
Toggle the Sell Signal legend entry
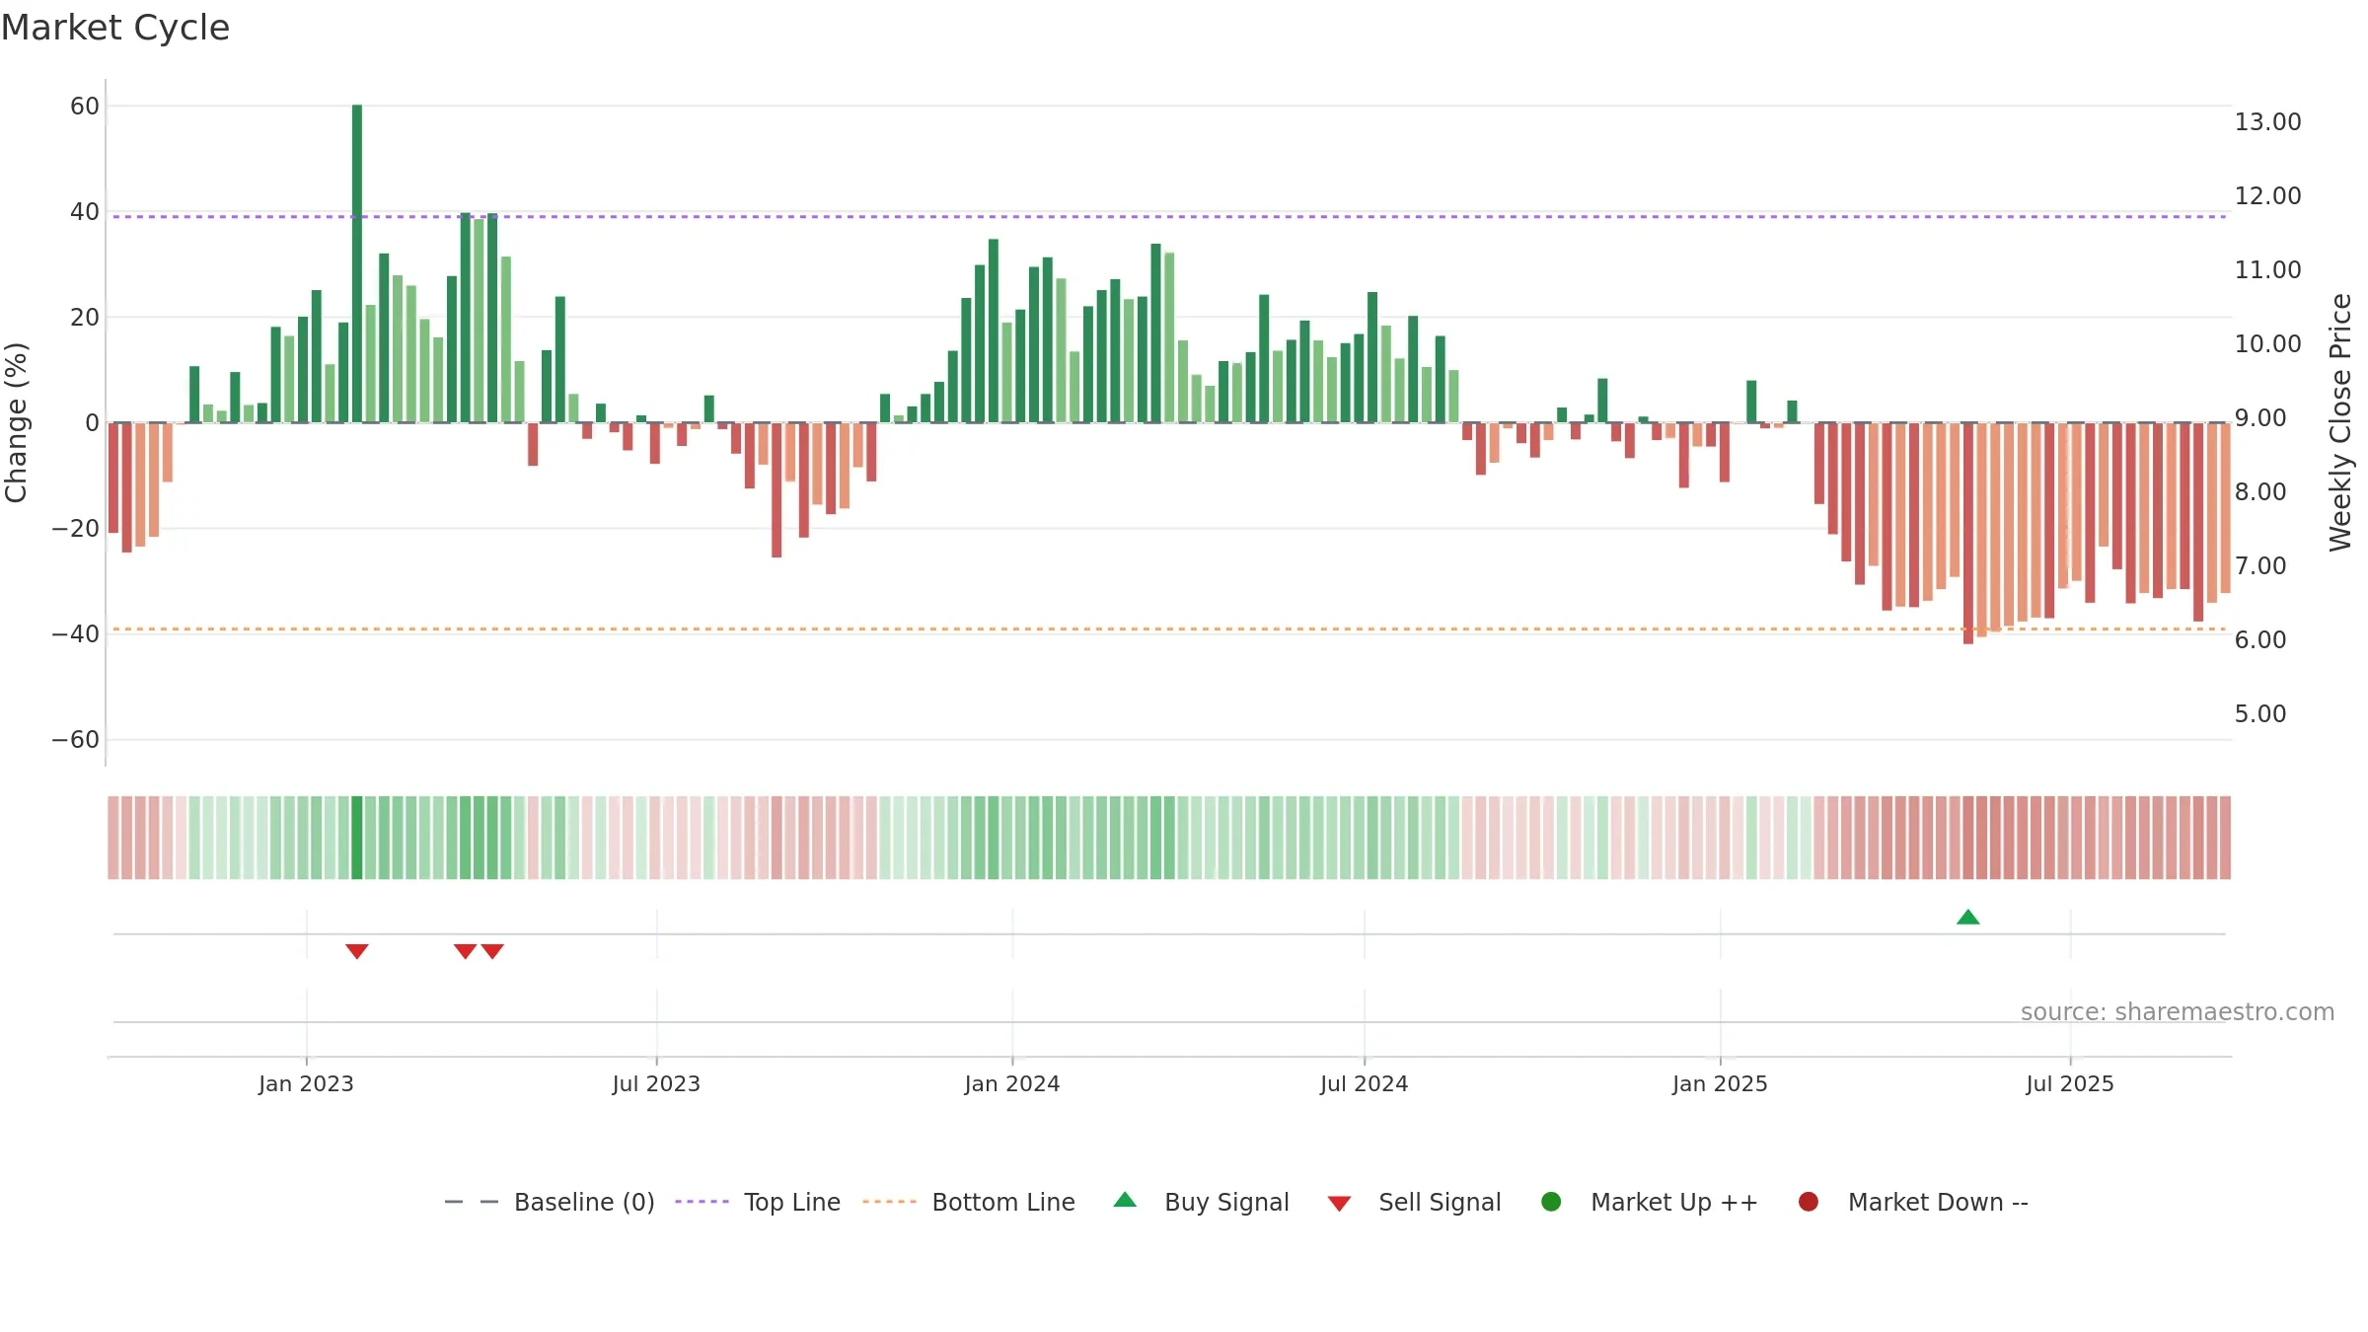click(1414, 1202)
